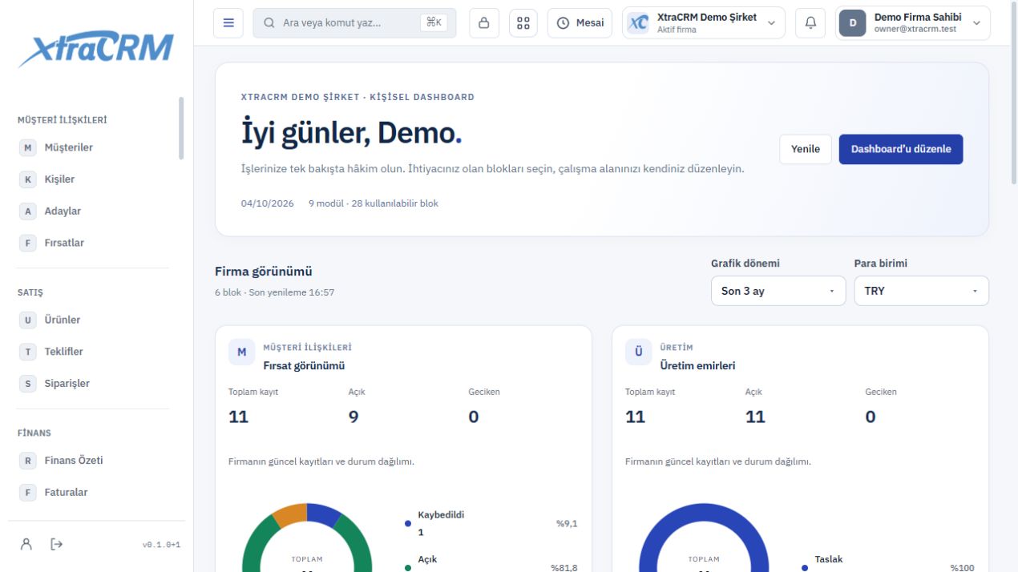
Task: Click the Firma görünümü heading
Action: [x=264, y=272]
